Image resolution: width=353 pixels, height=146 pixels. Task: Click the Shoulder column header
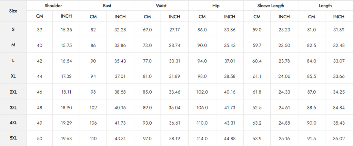click(53, 6)
